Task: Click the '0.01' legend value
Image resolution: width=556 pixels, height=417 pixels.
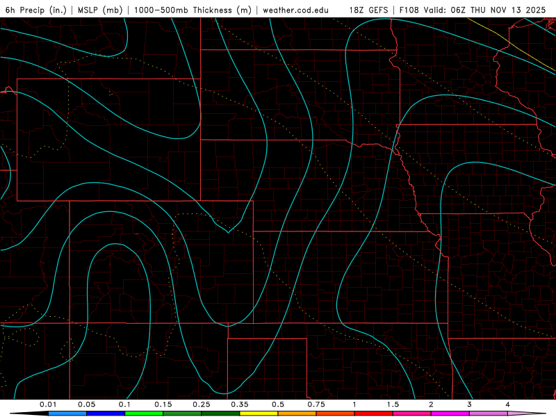Action: (48, 404)
